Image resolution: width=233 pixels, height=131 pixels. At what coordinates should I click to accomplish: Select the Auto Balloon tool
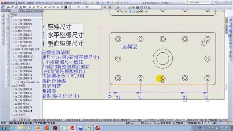pos(34,7)
